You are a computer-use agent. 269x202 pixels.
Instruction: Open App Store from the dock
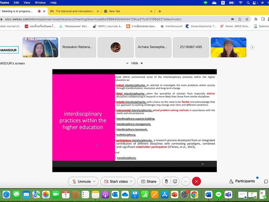pyautogui.click(x=164, y=194)
